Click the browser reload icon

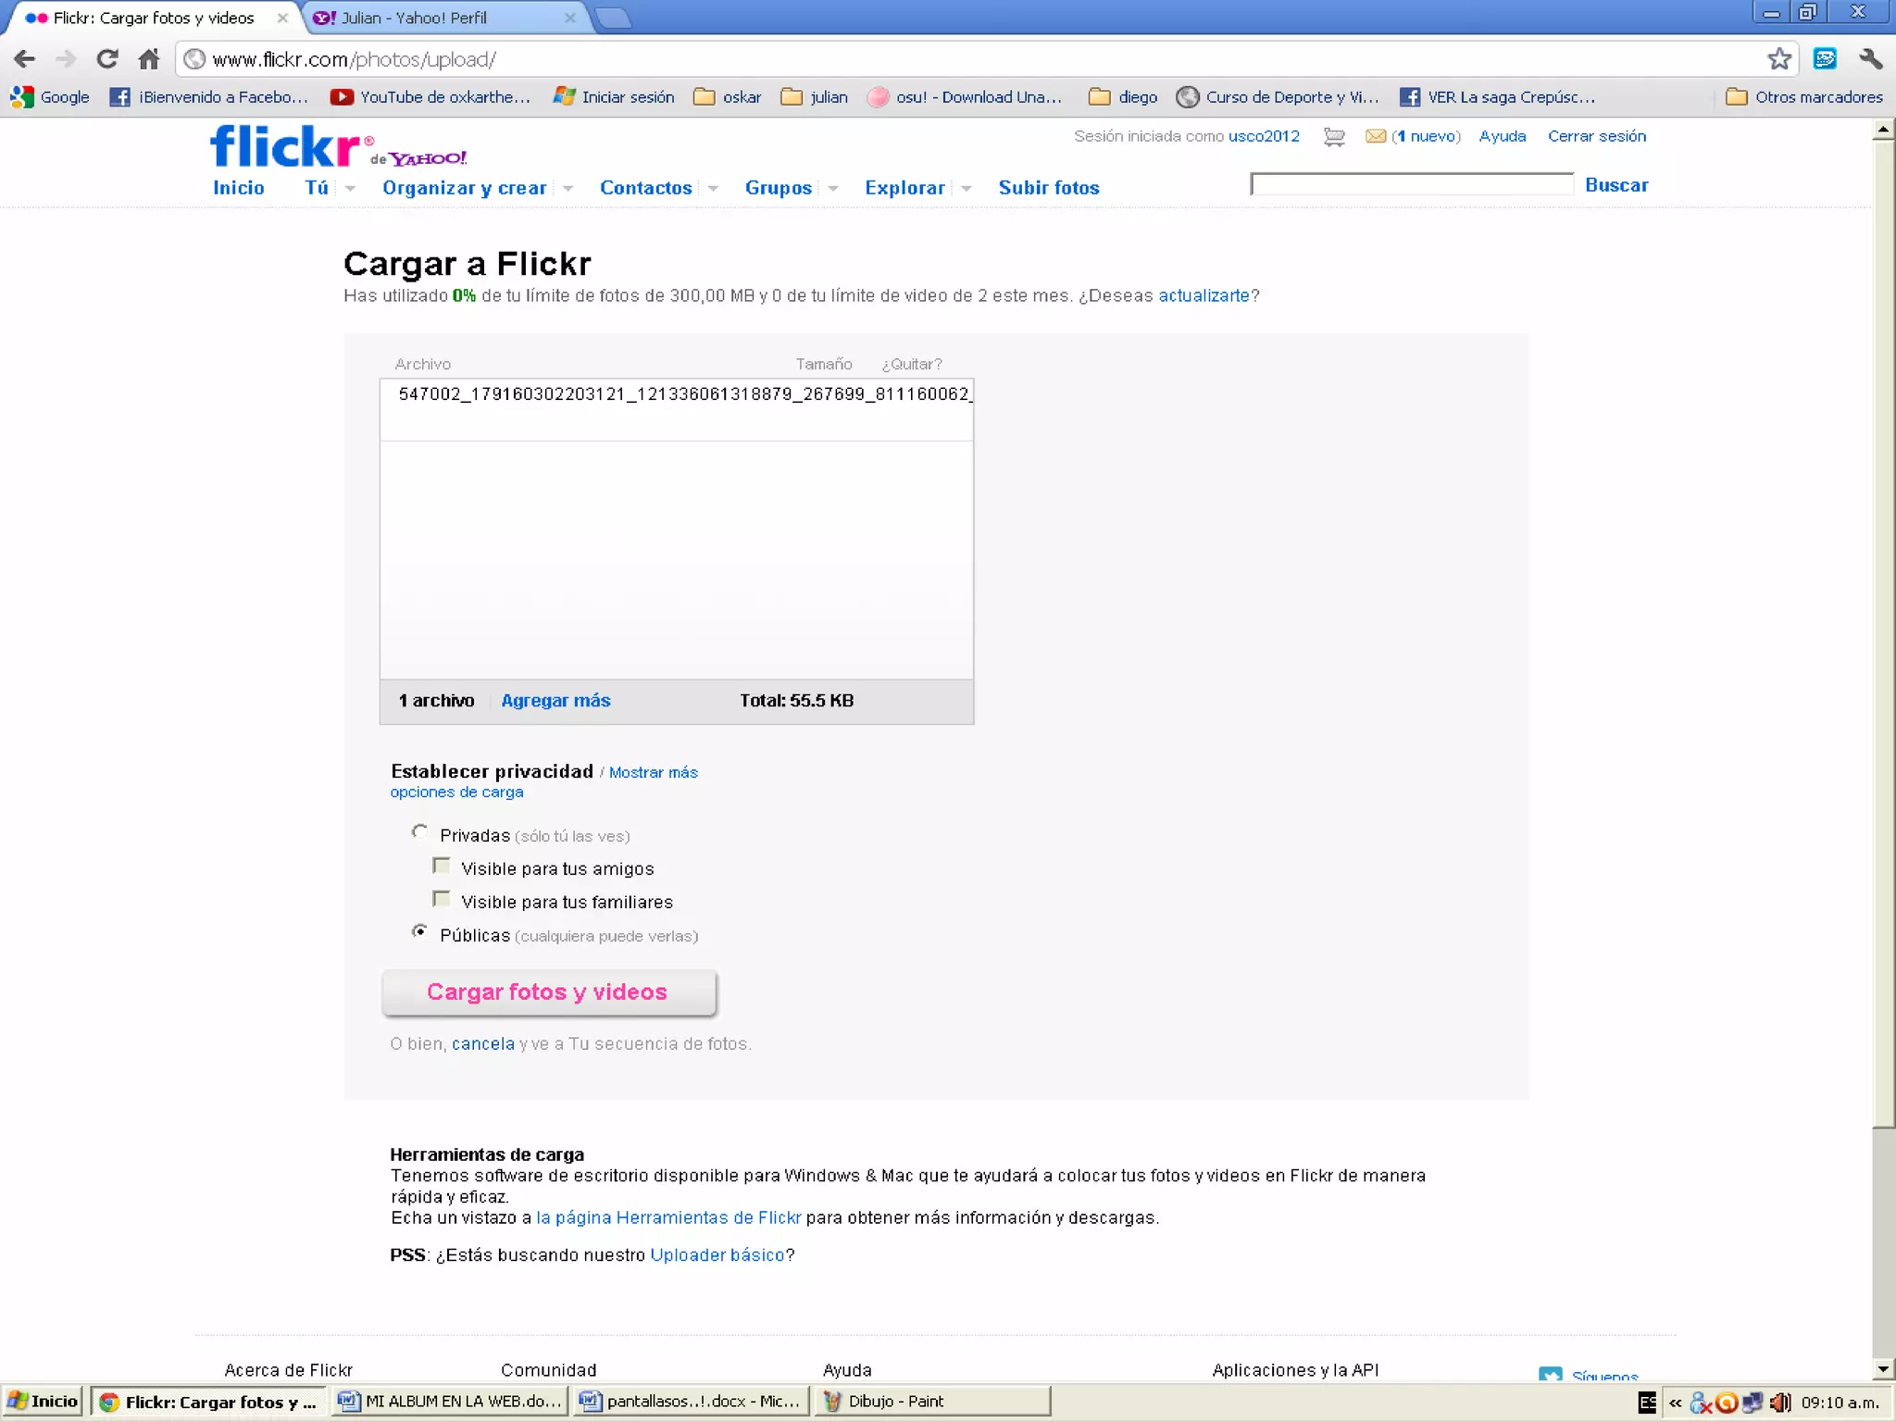click(107, 59)
